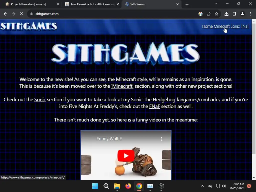Screen dimensions: 256x192
Task: Click the forward navigation arrow
Action: 13,14
